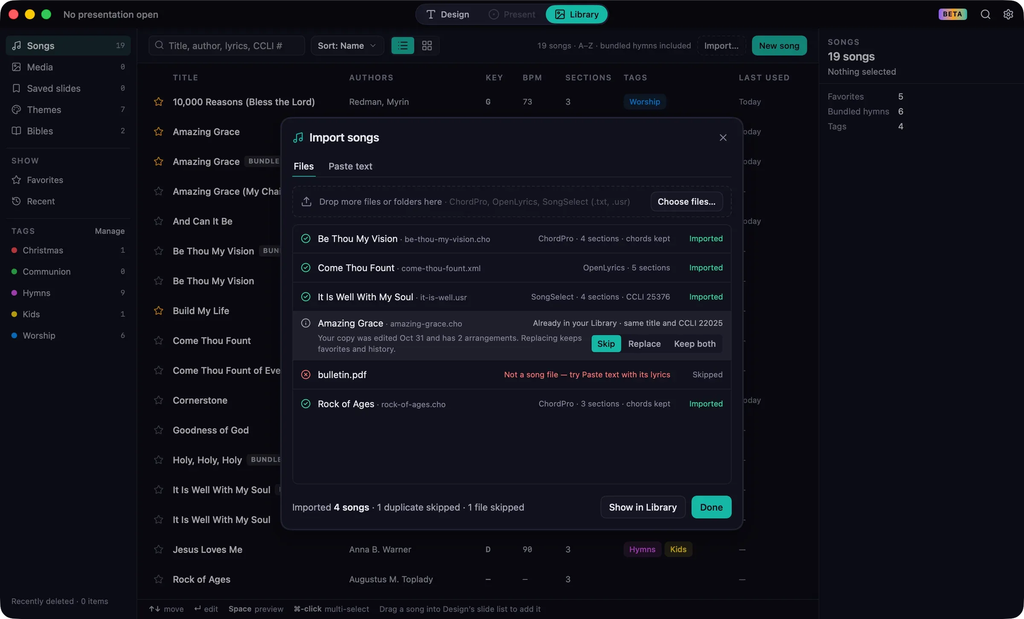Click Show in Library button
Viewport: 1024px width, 619px height.
pyautogui.click(x=643, y=507)
